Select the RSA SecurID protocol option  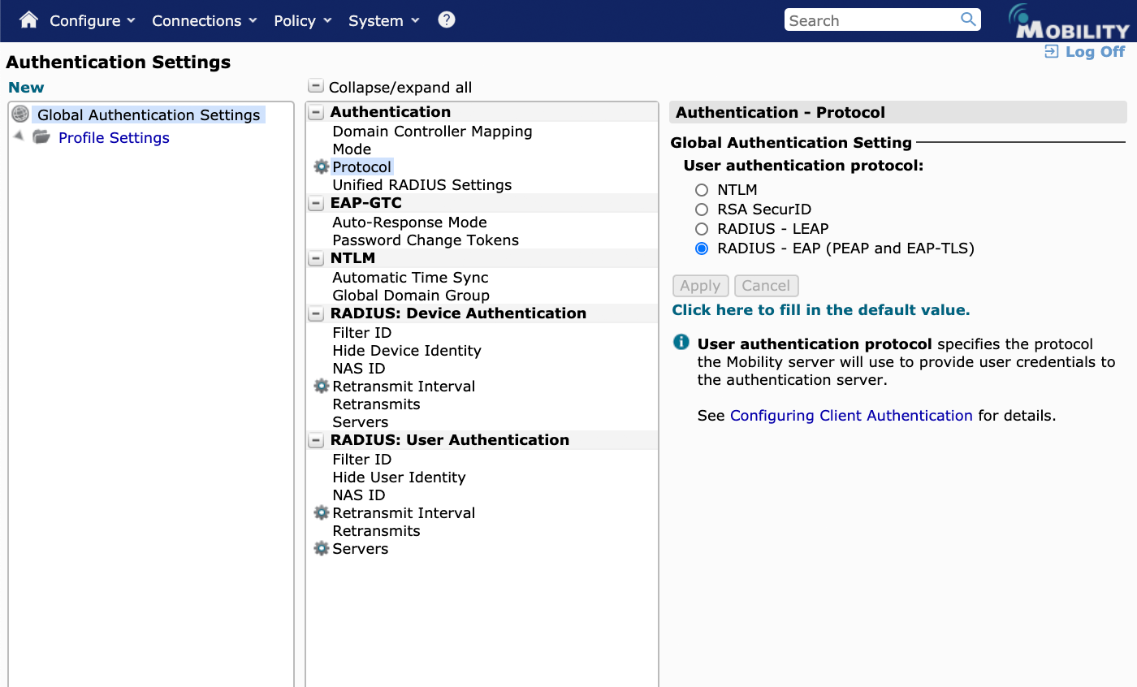(x=702, y=210)
